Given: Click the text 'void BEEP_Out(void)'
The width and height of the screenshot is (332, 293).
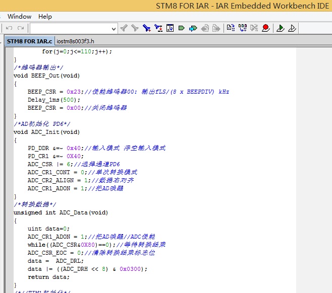Looking at the screenshot, I should coord(46,76).
